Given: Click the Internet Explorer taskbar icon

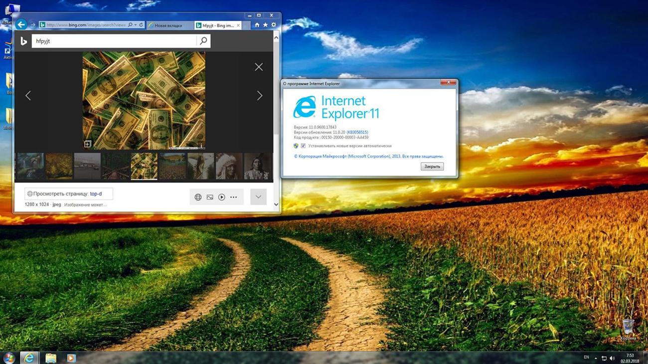Looking at the screenshot, I should 29,358.
